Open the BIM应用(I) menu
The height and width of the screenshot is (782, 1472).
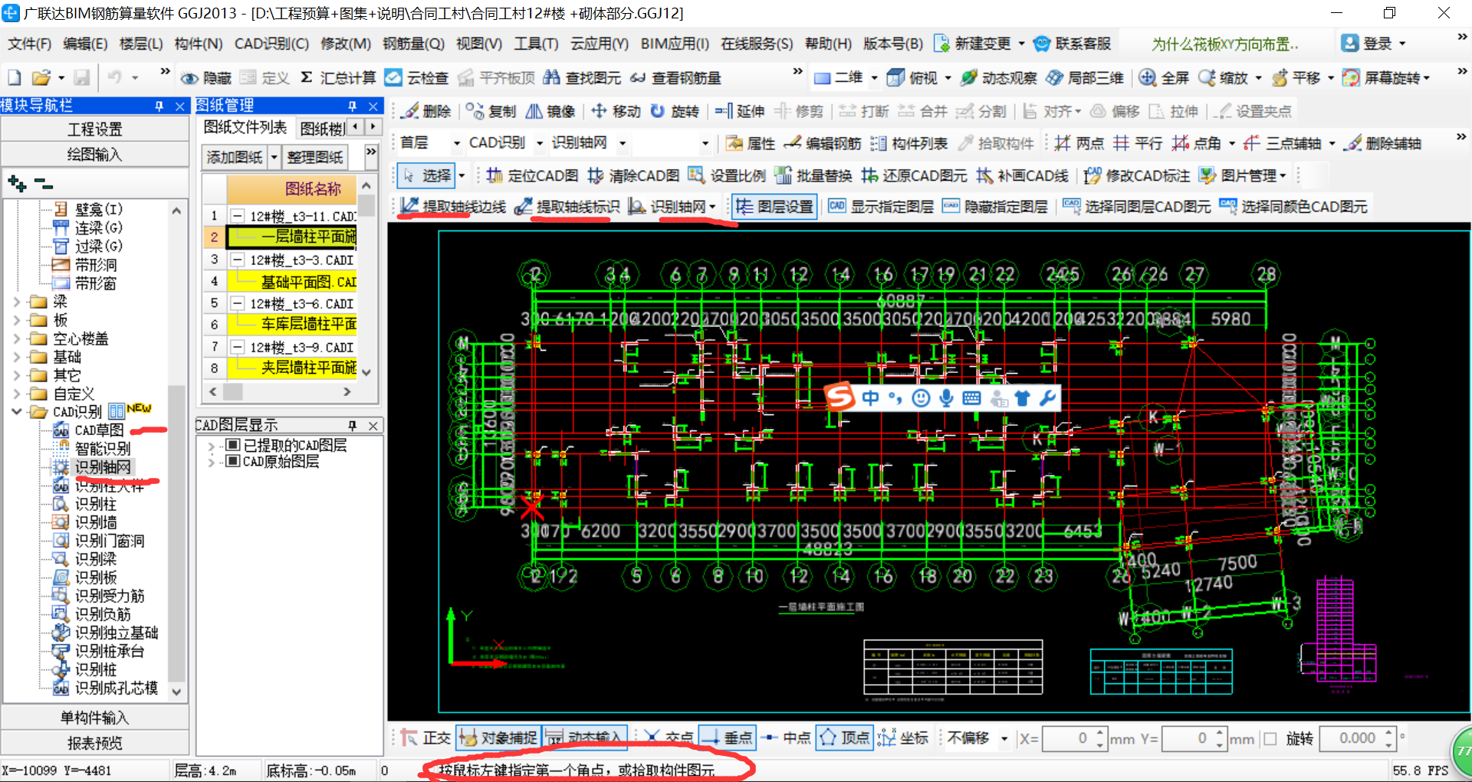click(x=675, y=44)
